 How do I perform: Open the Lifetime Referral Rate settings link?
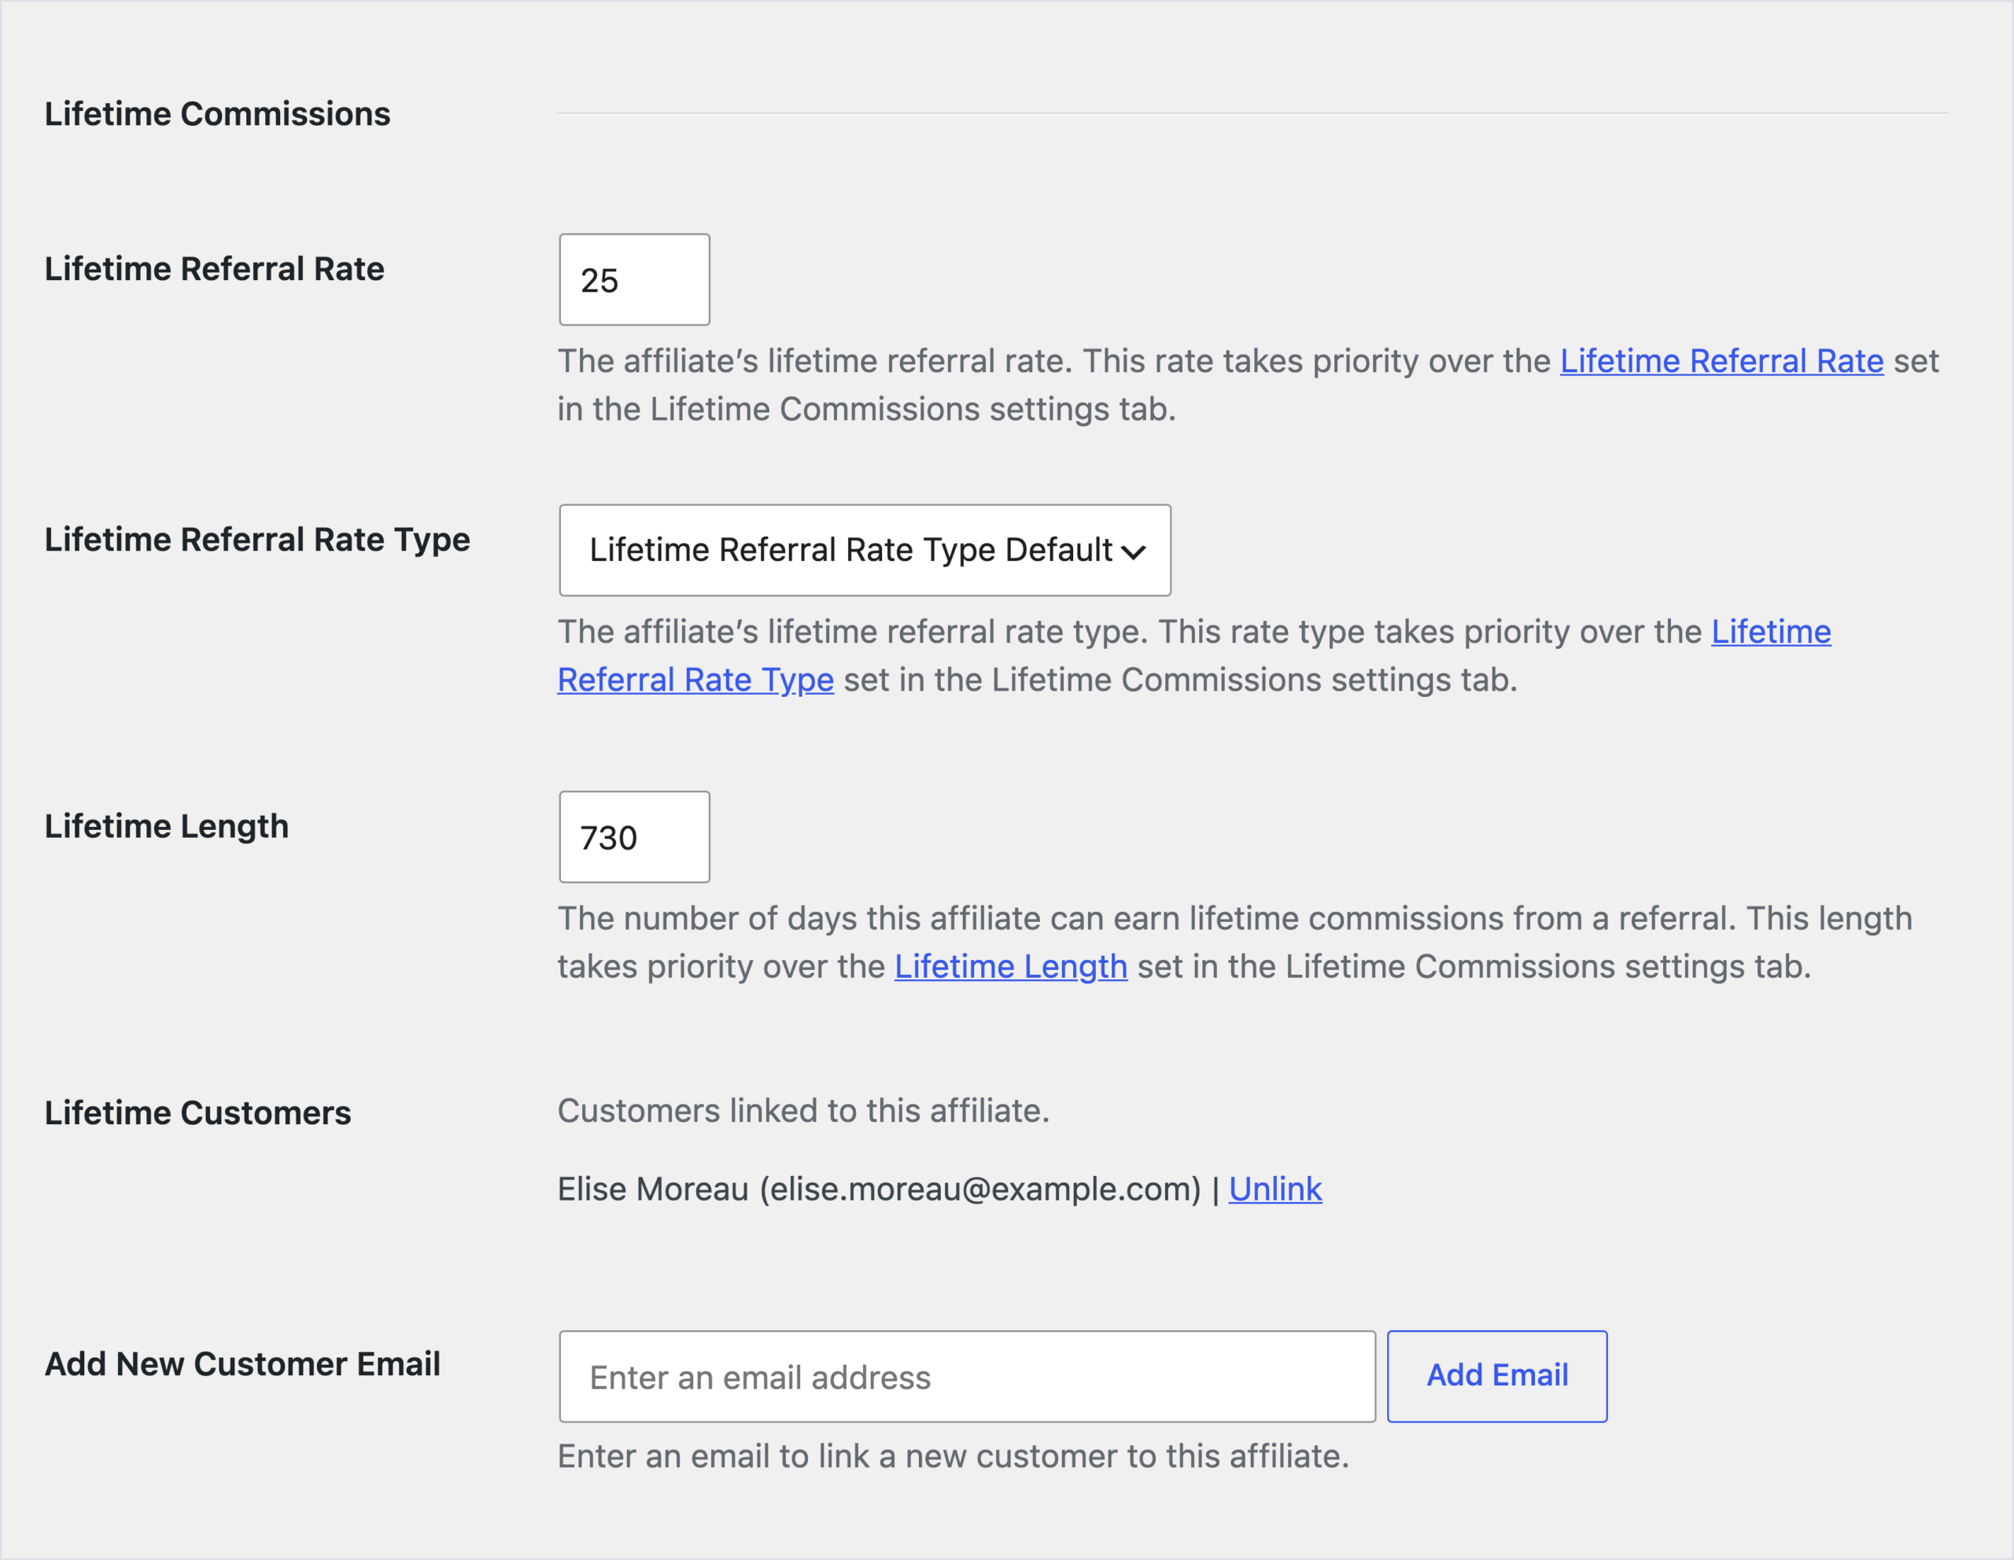point(1721,361)
